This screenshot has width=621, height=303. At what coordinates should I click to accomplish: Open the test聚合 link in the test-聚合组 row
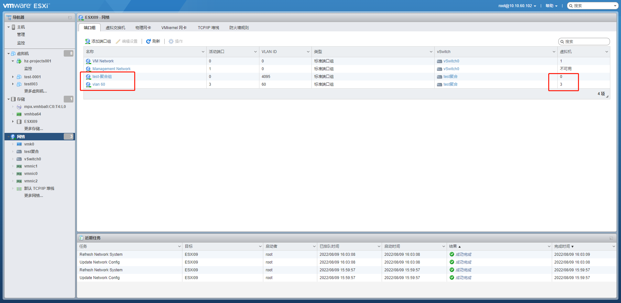click(451, 77)
